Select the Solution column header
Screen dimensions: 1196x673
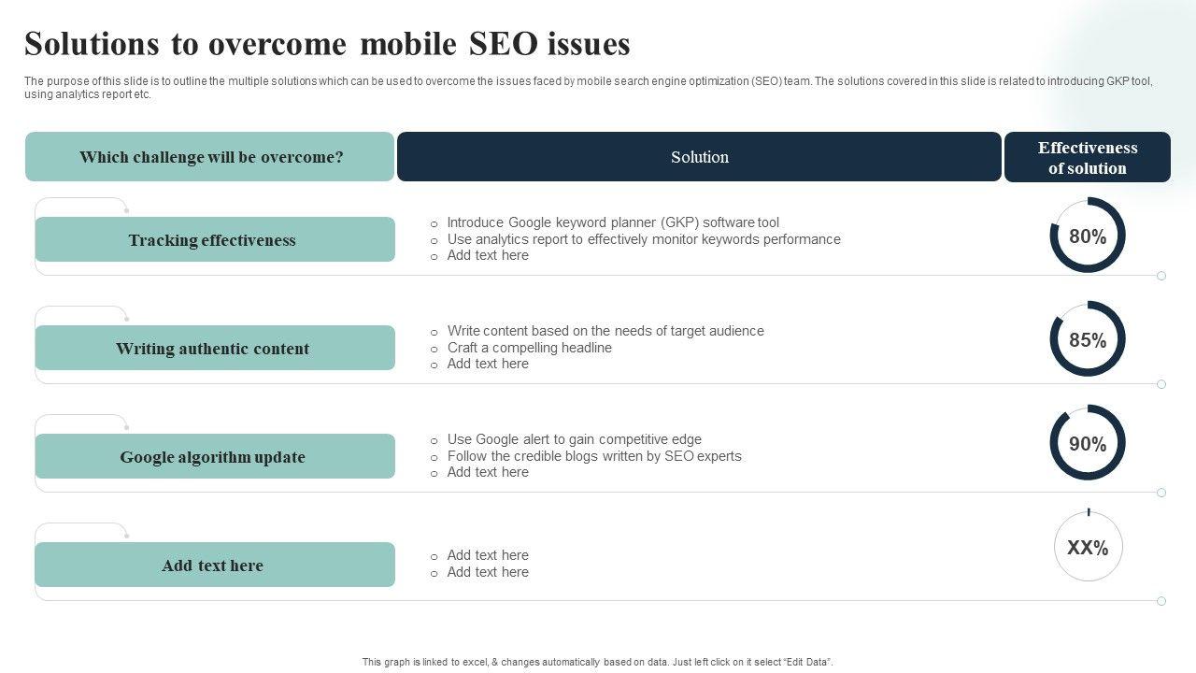[x=699, y=157]
